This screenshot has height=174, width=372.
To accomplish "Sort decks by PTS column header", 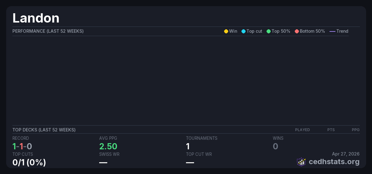I will pos(331,130).
